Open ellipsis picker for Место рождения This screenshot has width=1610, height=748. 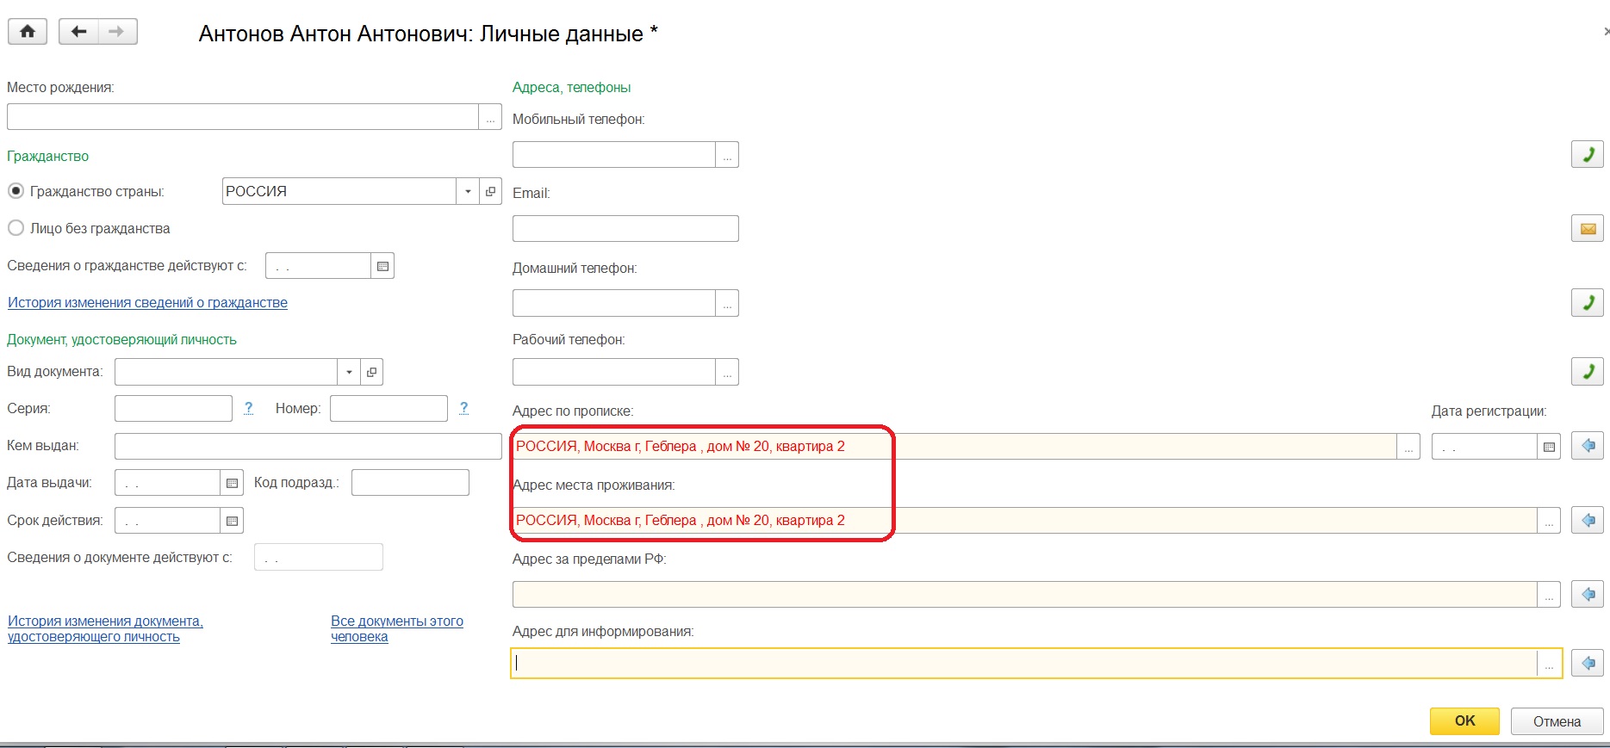(x=490, y=117)
